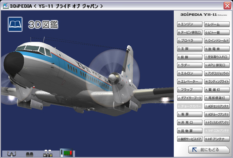The image size is (233, 158).
Task: Select Y.尾部標識灯 button
Action: tap(217, 98)
